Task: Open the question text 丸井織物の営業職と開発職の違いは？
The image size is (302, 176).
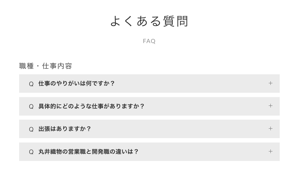Action: tap(88, 152)
